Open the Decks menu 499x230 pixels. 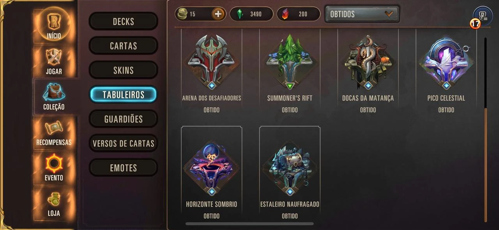[123, 21]
